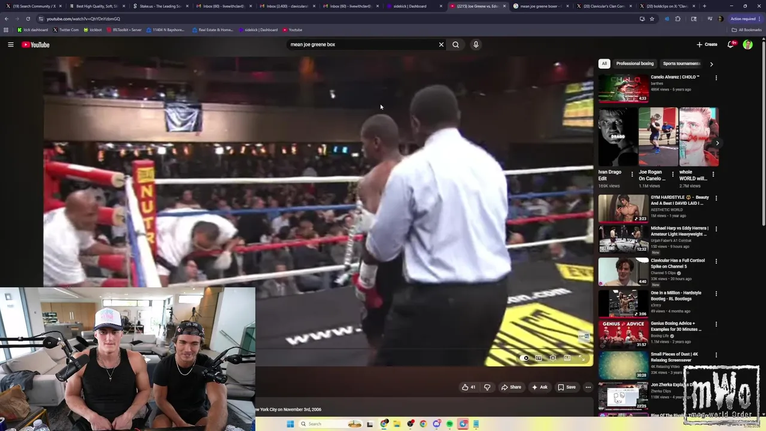Viewport: 766px width, 431px height.
Task: Go to the YouTube home logo
Action: pos(36,44)
